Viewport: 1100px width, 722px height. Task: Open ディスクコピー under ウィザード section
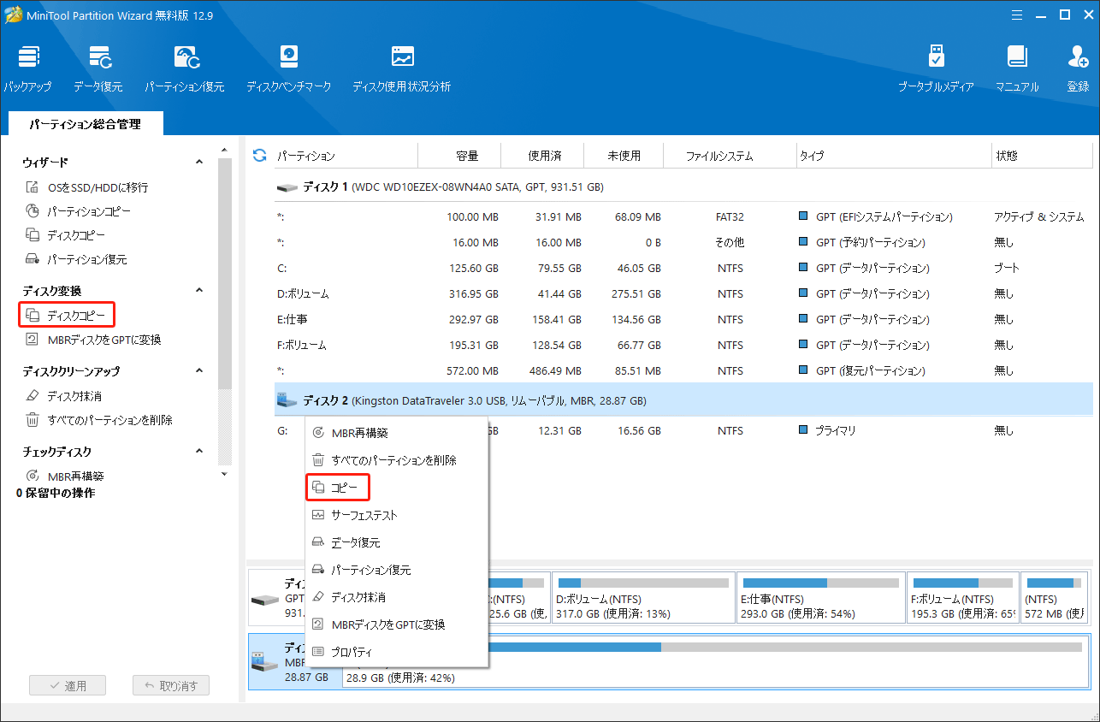click(x=66, y=235)
